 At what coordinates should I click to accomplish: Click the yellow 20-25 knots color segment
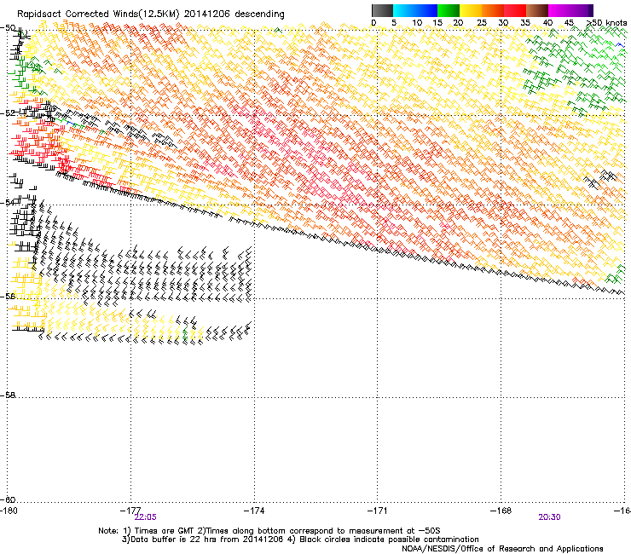471,11
